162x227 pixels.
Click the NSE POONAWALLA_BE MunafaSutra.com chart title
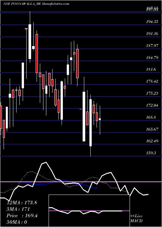[36, 4]
